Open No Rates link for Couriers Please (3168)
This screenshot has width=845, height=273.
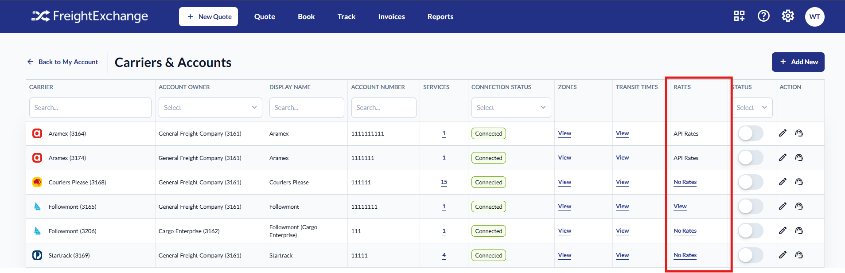685,182
